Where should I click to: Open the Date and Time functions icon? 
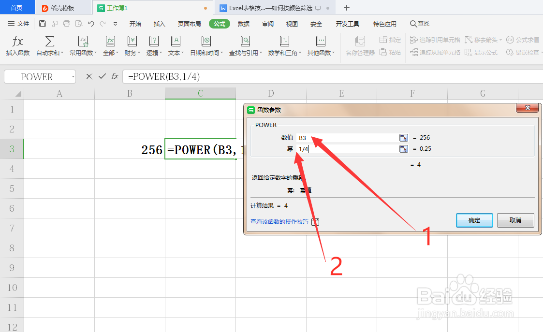(x=206, y=42)
